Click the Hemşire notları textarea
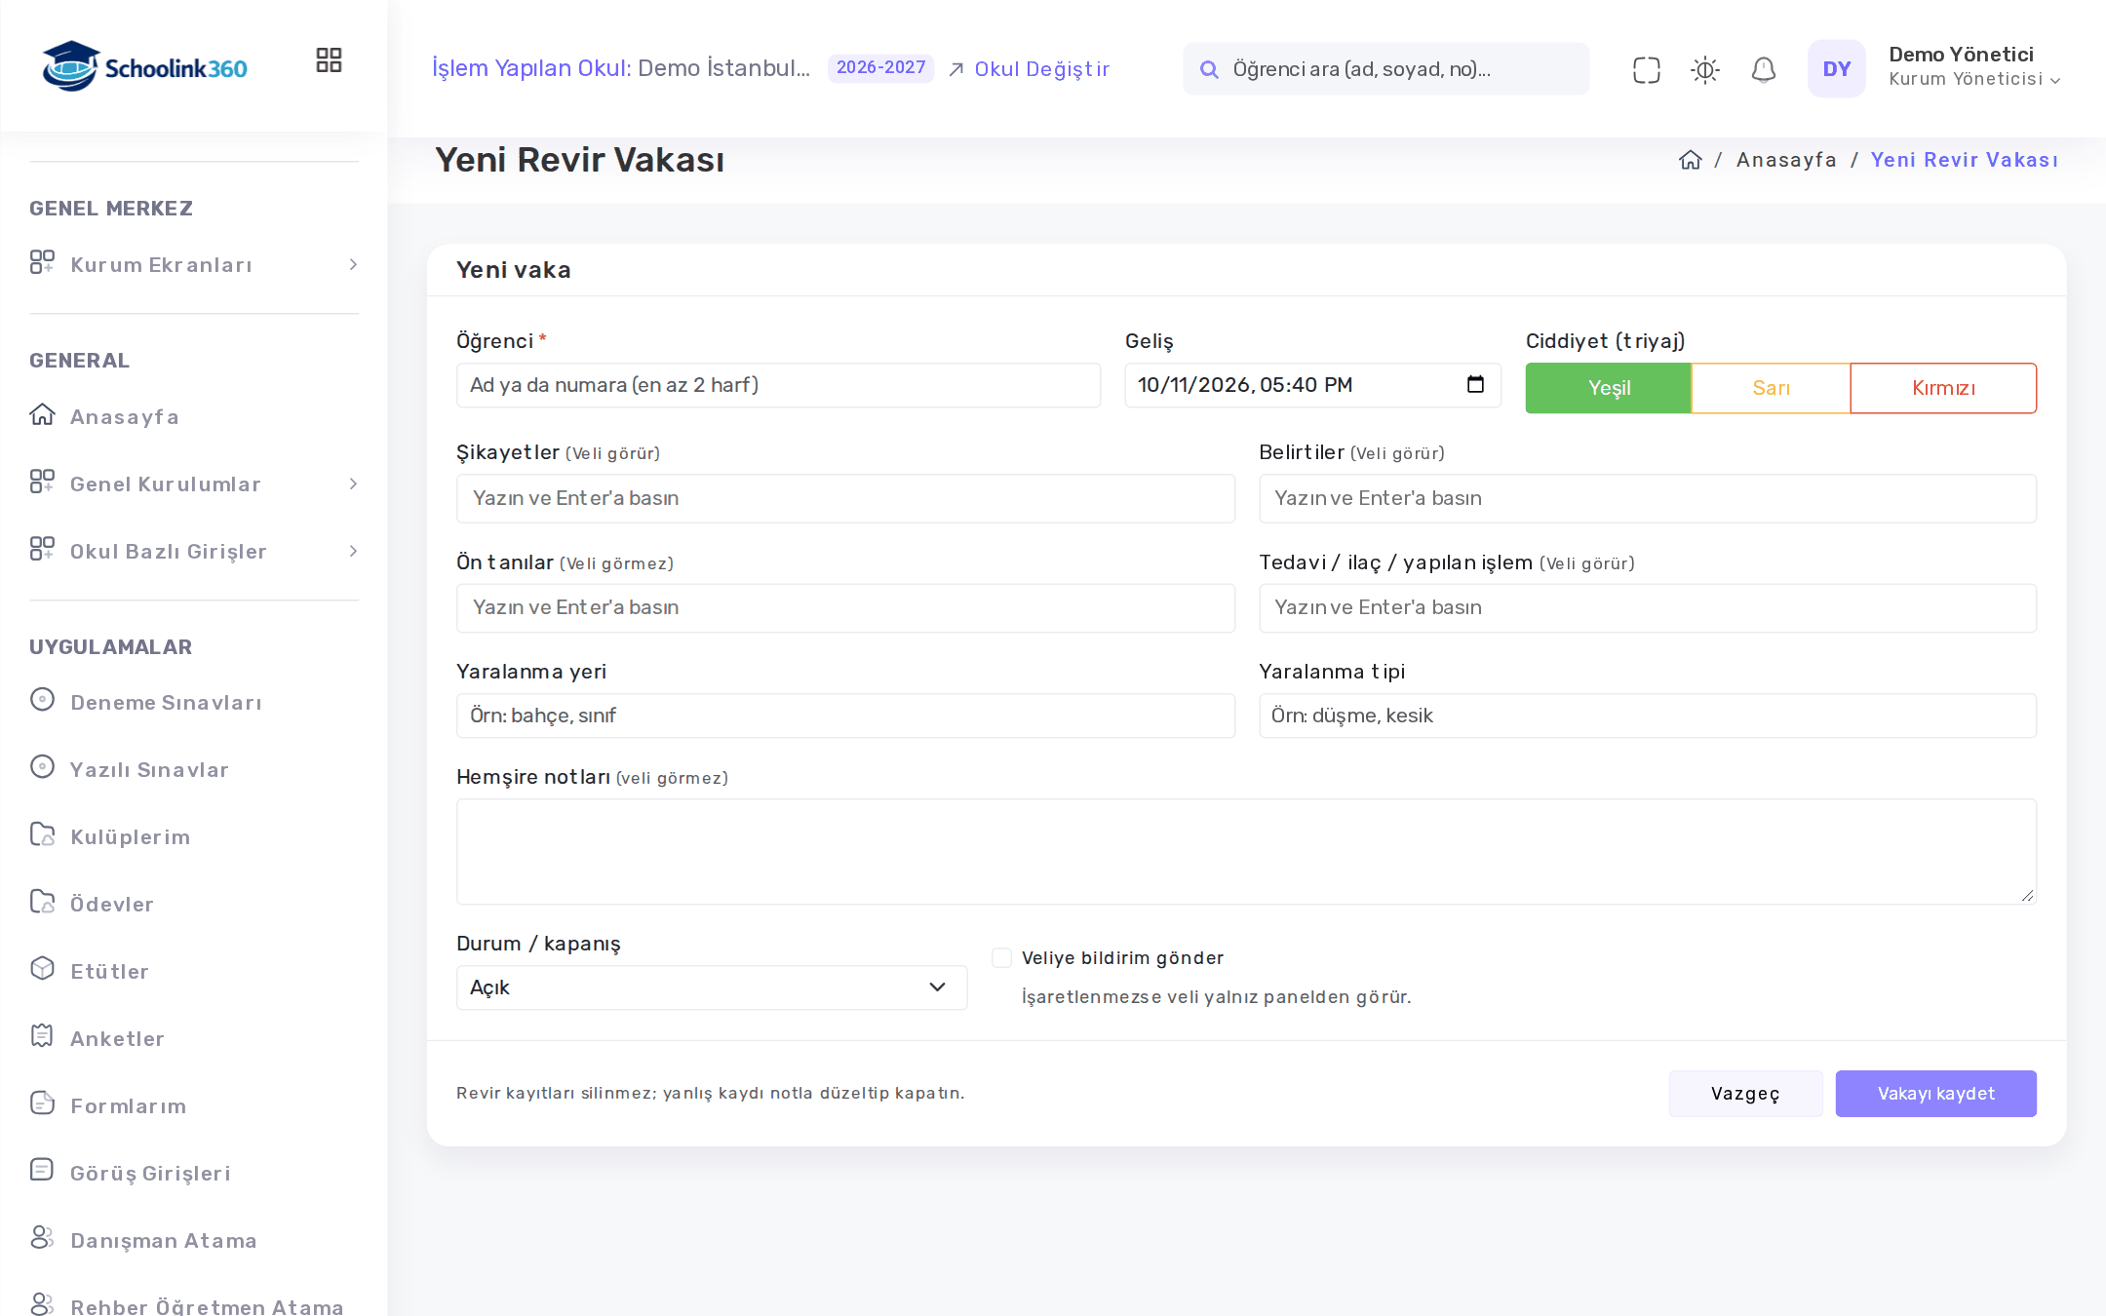Screen dimensions: 2106x1316 tap(1246, 852)
